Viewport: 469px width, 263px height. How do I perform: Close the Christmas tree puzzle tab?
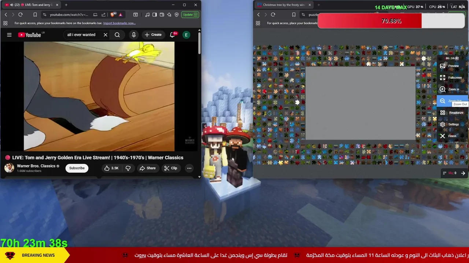310,5
